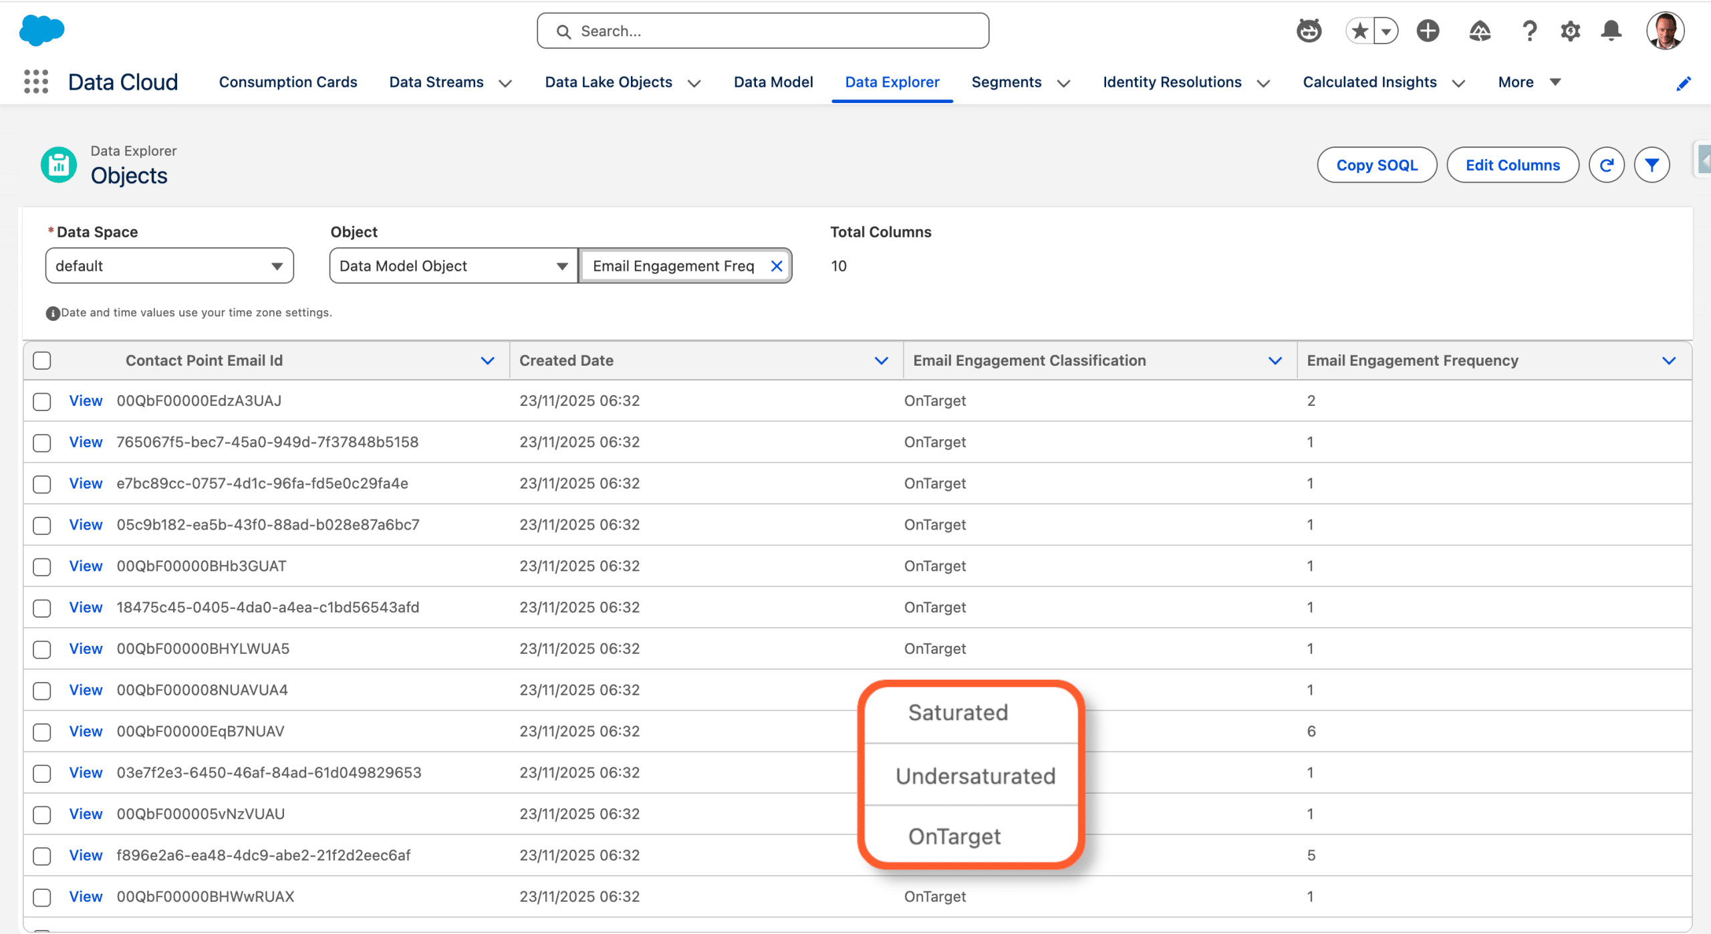The height and width of the screenshot is (934, 1711).
Task: Open the Data Space default dropdown
Action: (169, 266)
